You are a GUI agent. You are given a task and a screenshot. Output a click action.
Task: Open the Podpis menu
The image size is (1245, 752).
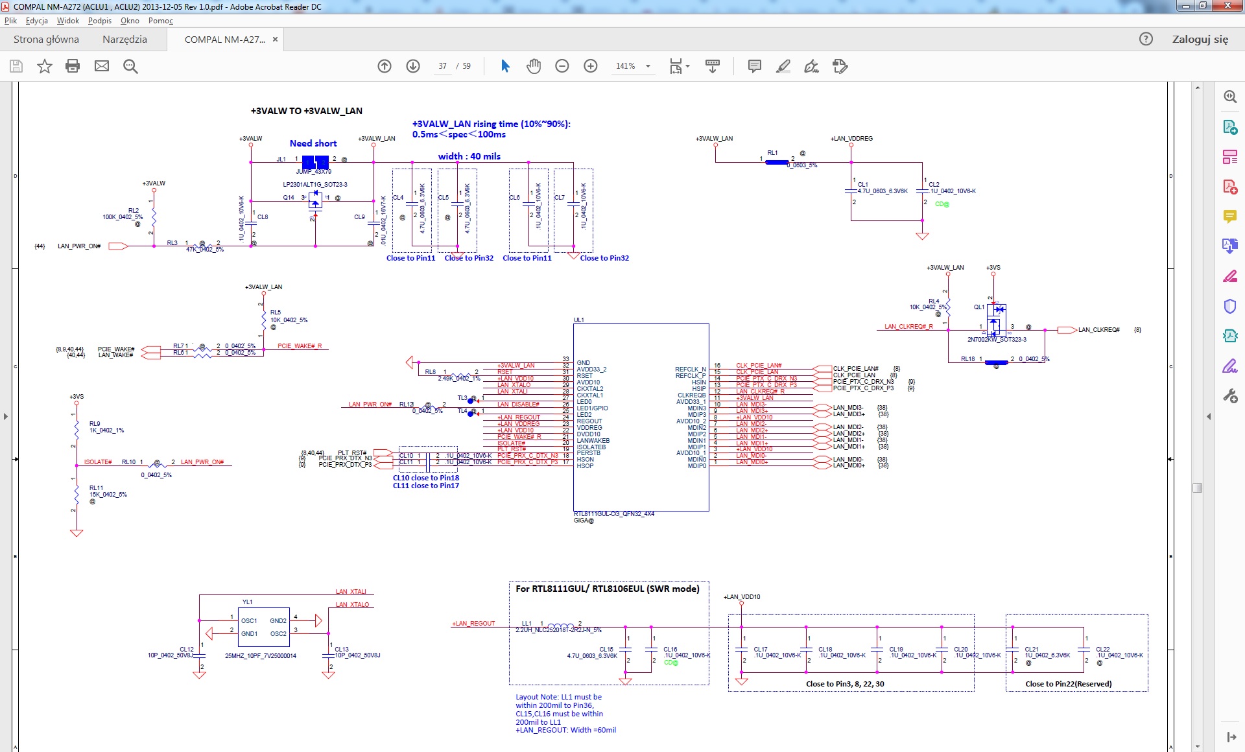coord(100,21)
